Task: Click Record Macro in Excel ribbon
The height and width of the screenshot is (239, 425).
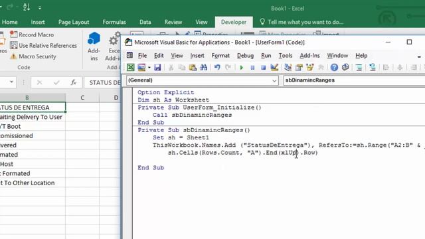Action: 32,35
